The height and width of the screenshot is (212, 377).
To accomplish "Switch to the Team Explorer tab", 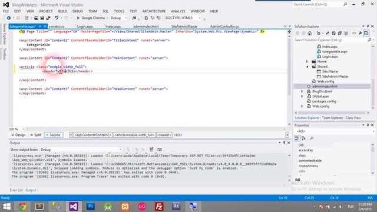I will tap(332, 118).
